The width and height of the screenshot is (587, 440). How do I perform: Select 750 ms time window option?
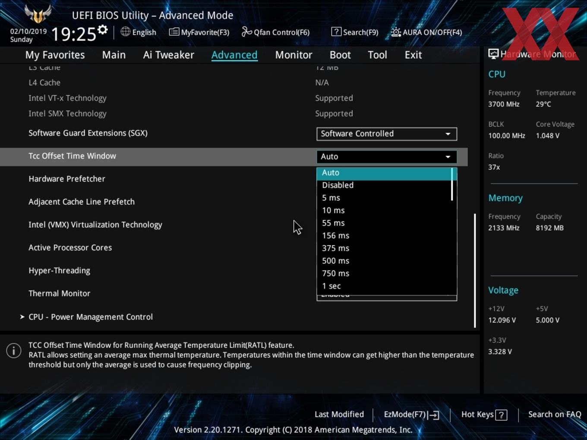384,273
